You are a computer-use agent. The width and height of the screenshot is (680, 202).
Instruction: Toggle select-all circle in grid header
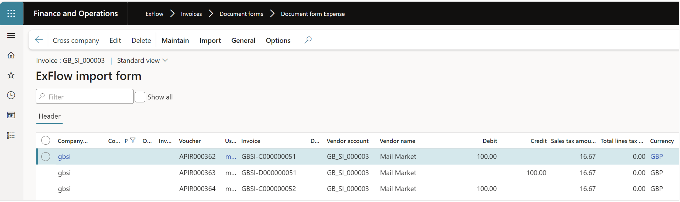click(46, 140)
